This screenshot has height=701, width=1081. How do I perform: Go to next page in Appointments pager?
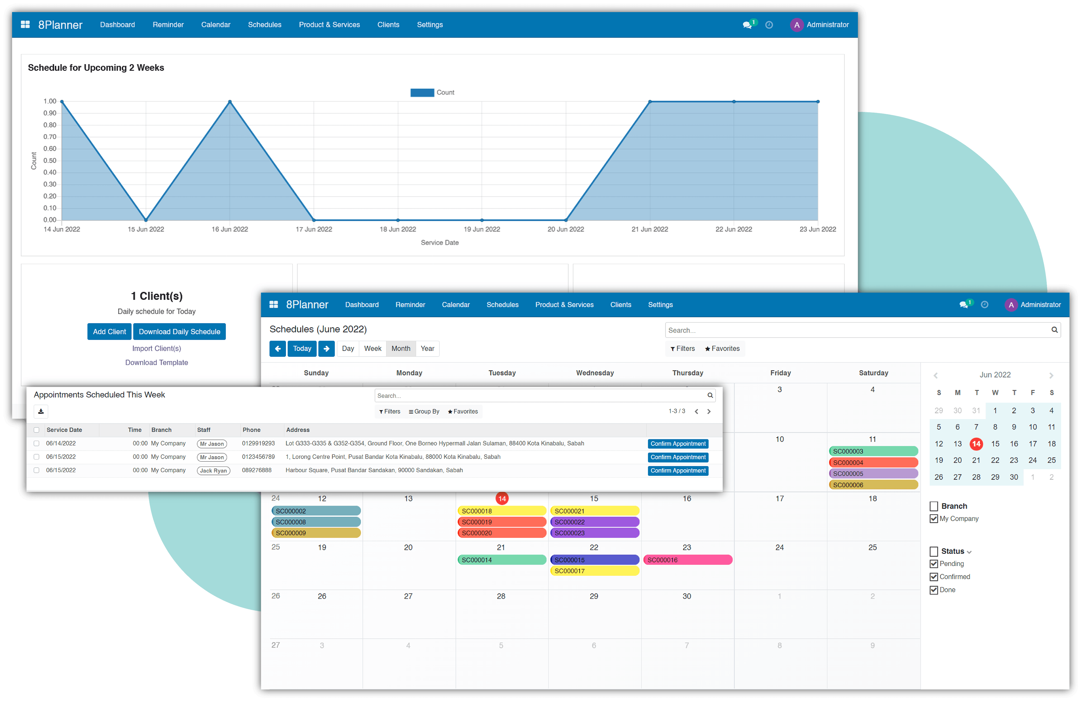709,411
